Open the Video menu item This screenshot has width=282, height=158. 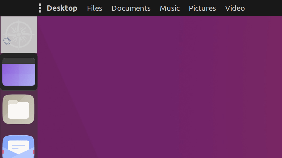click(x=235, y=8)
